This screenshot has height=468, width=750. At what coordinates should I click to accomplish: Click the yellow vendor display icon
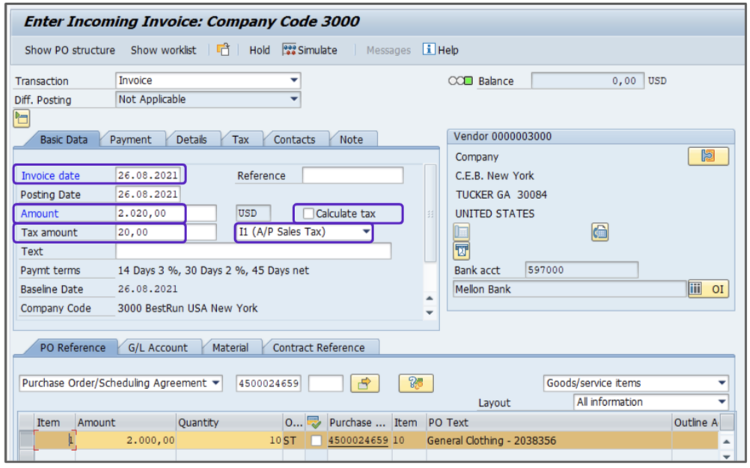(x=707, y=156)
